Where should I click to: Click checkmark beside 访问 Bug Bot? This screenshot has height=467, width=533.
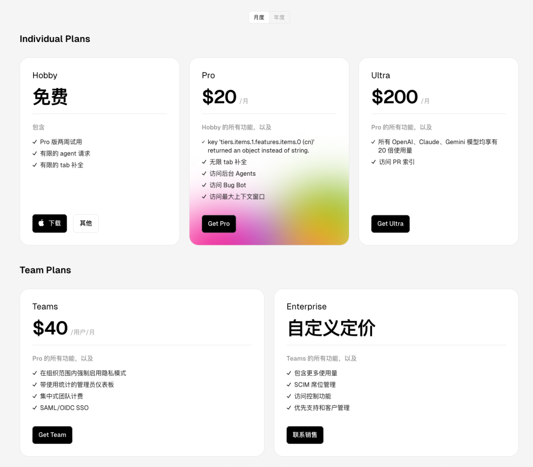204,185
